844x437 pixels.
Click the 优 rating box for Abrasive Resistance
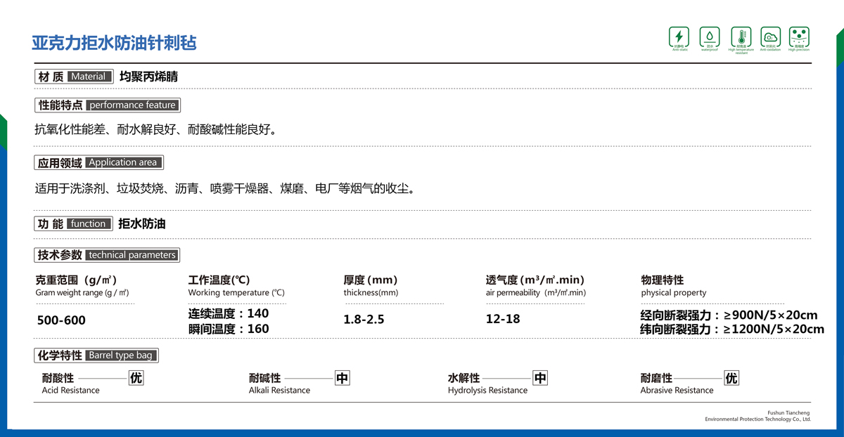point(731,378)
